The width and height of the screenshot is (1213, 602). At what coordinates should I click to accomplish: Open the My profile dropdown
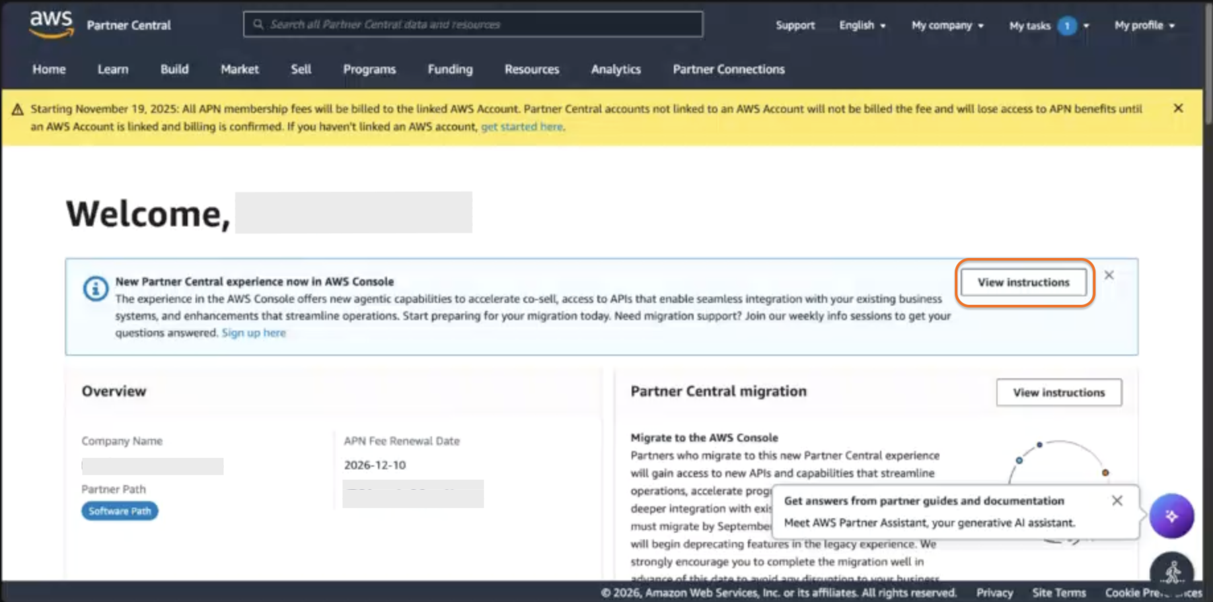click(1144, 25)
